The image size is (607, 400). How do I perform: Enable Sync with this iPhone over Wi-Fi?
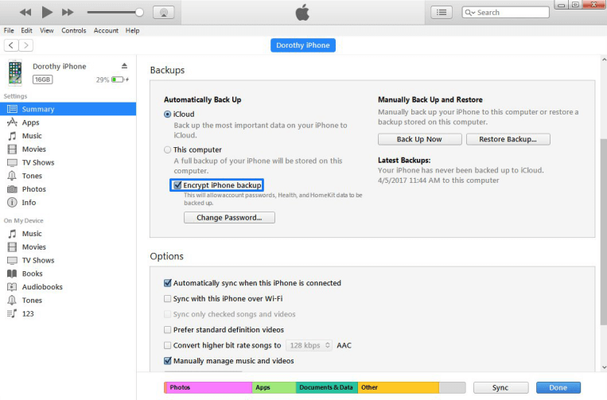coord(167,299)
